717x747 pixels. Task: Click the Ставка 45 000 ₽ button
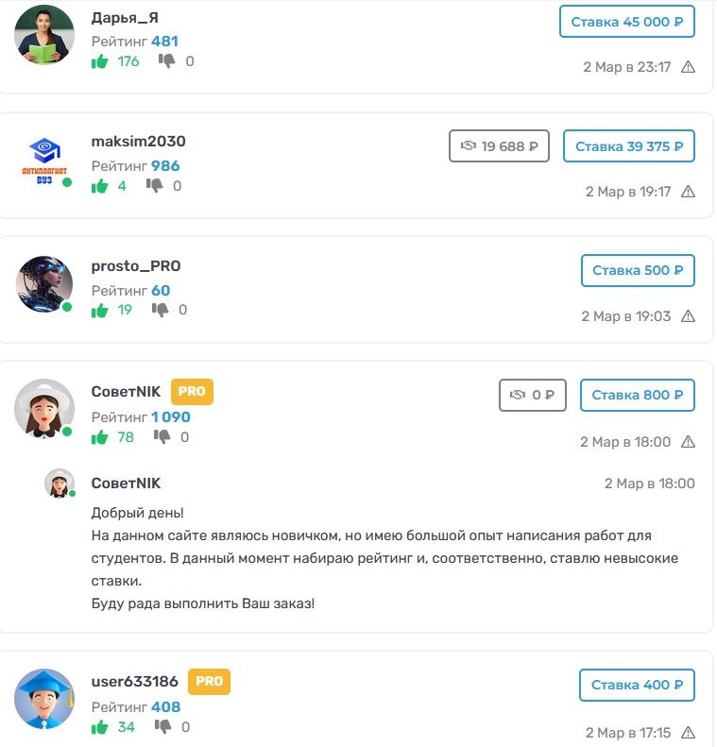tap(627, 22)
